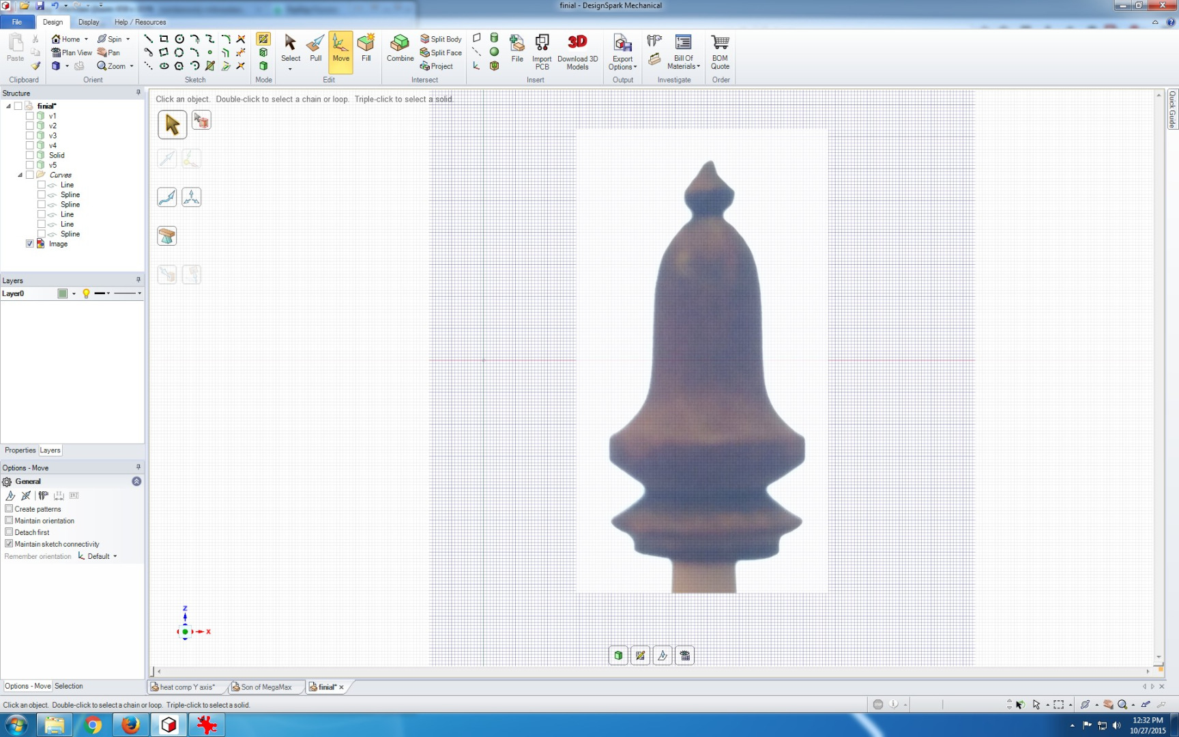The width and height of the screenshot is (1179, 737).
Task: Click the Combine tool
Action: [400, 49]
